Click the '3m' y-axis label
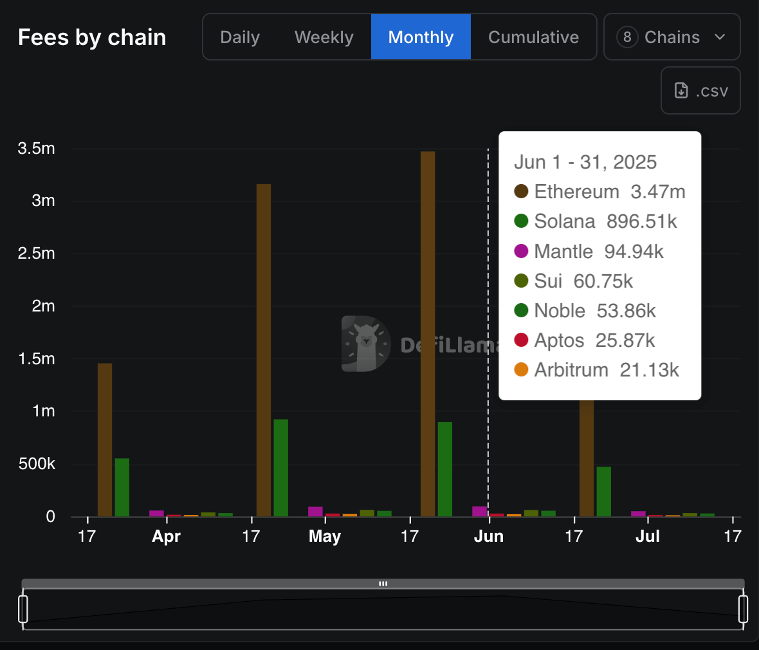This screenshot has width=759, height=650. (43, 201)
